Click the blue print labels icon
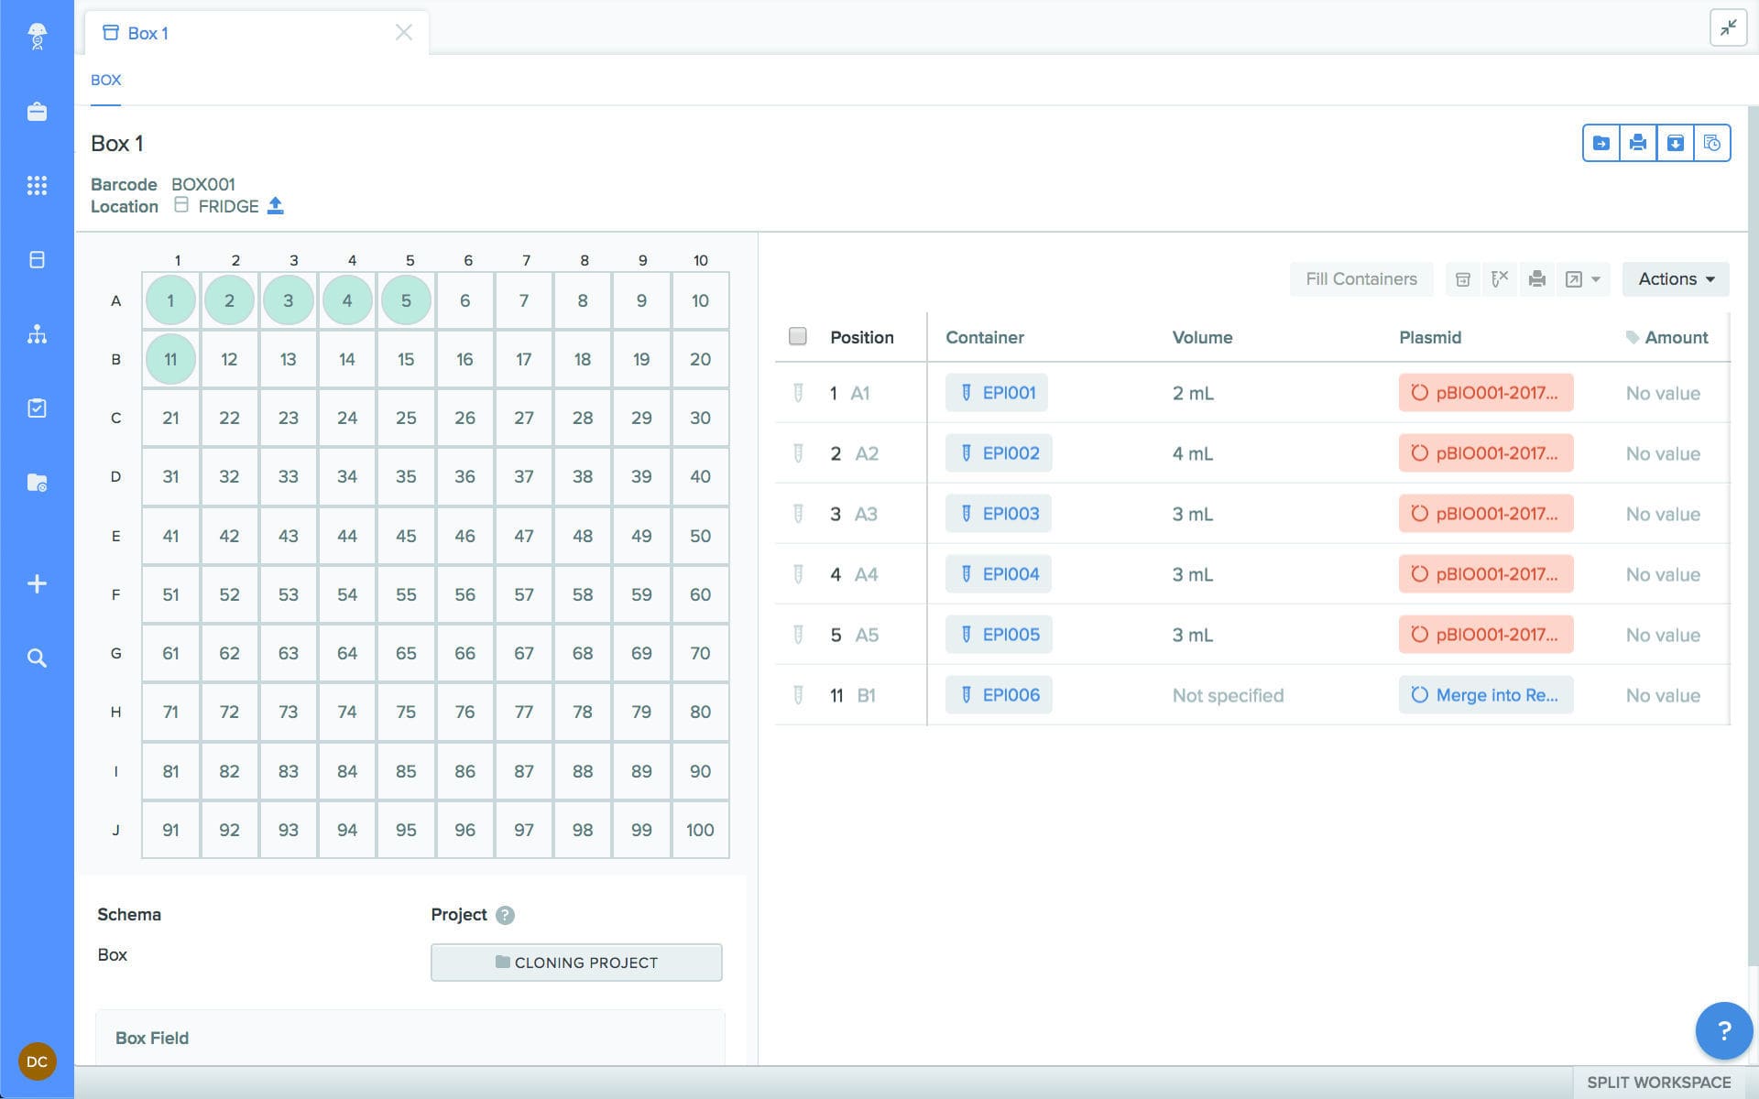The width and height of the screenshot is (1759, 1099). click(1638, 143)
